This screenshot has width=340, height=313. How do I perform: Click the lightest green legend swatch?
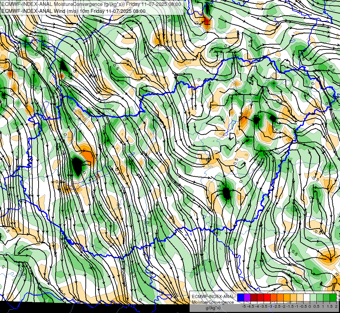(313, 297)
